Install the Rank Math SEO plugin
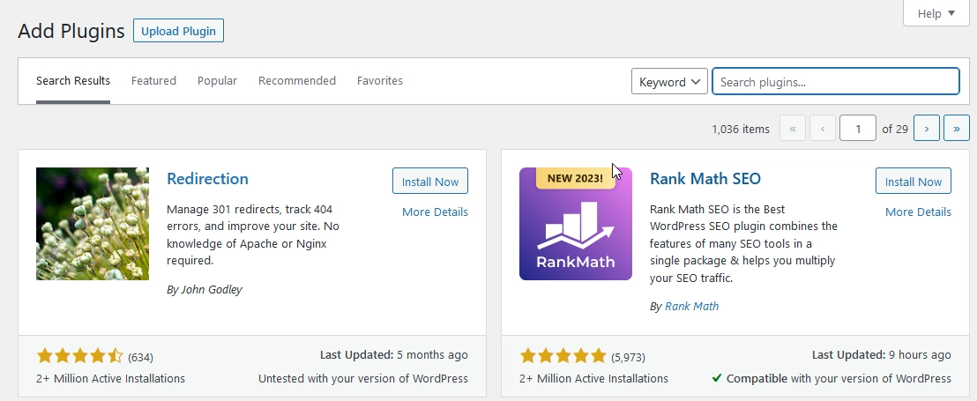 click(x=913, y=182)
